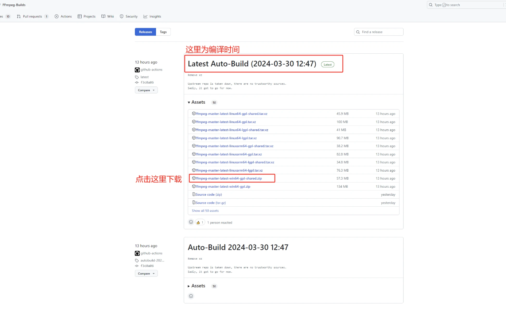506x310 pixels.
Task: Download ffmpeg-master-latest-linuxarm64-lgpl.tar.xz
Action: (x=229, y=171)
